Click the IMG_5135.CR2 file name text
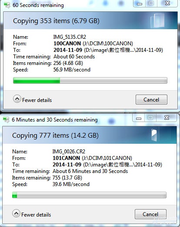The width and height of the screenshot is (180, 227). coord(70,37)
